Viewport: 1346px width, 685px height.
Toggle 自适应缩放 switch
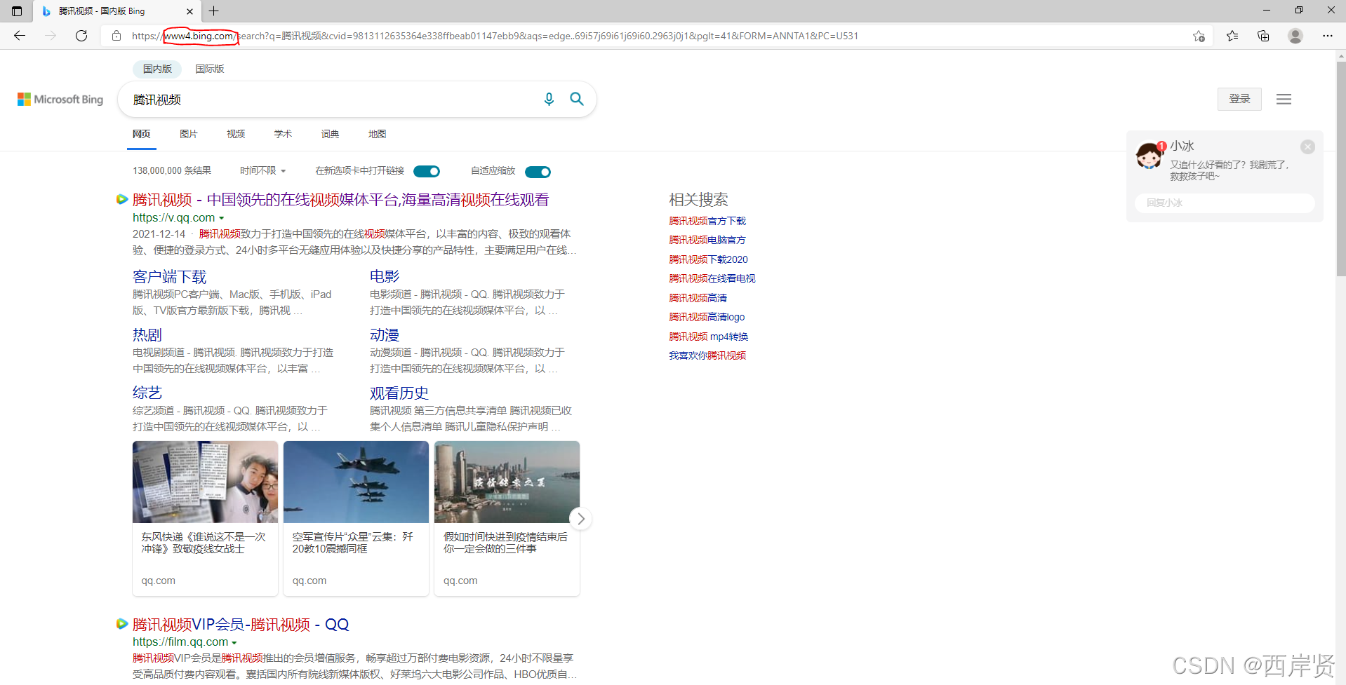pos(538,172)
